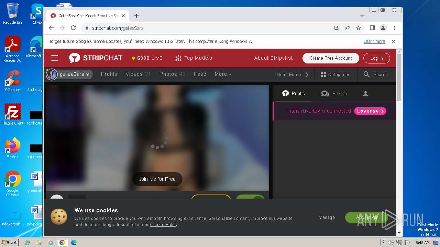Click Manage cookies
The height and width of the screenshot is (247, 440).
(327, 217)
